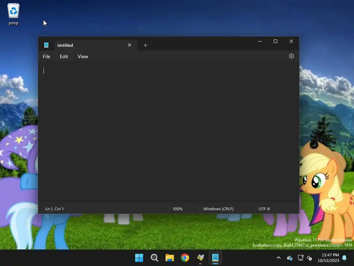Click the Notepad icon in taskbar
The image size is (354, 266).
point(215,258)
